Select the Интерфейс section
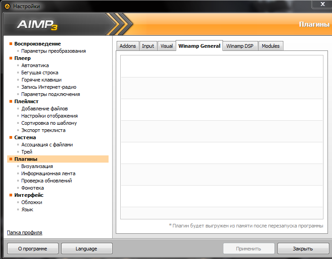The image size is (332, 259). click(29, 195)
